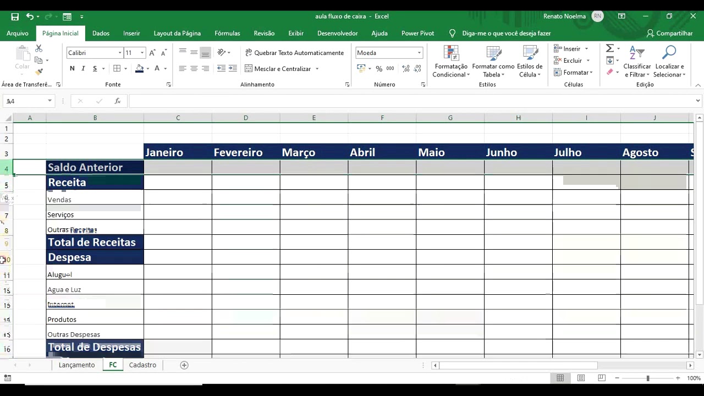Open the Calibri font name dropdown

(120, 53)
